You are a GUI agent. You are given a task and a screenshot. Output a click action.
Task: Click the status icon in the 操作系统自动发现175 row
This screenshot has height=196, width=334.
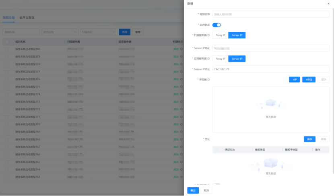(x=182, y=87)
